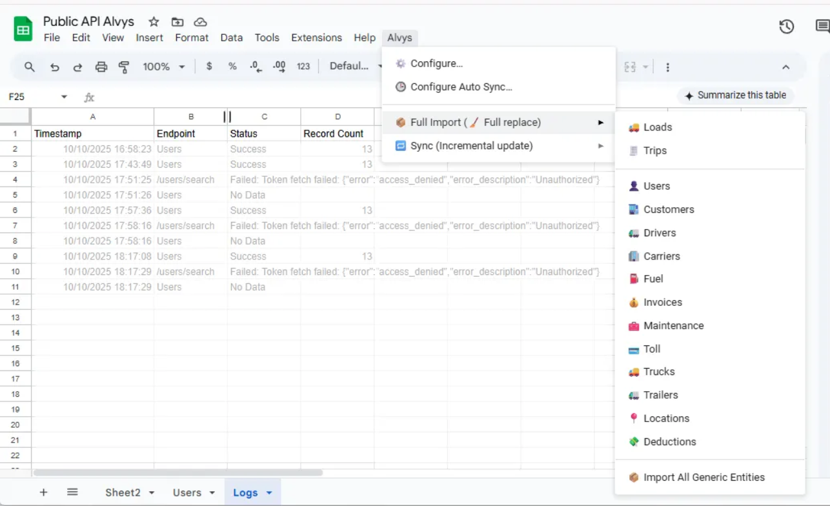830x506 pixels.
Task: Import Users from the submenu
Action: (x=710, y=186)
